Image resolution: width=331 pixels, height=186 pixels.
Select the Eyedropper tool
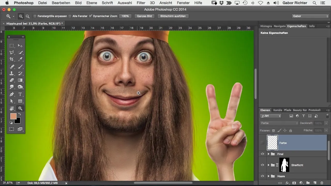[x=20, y=59]
